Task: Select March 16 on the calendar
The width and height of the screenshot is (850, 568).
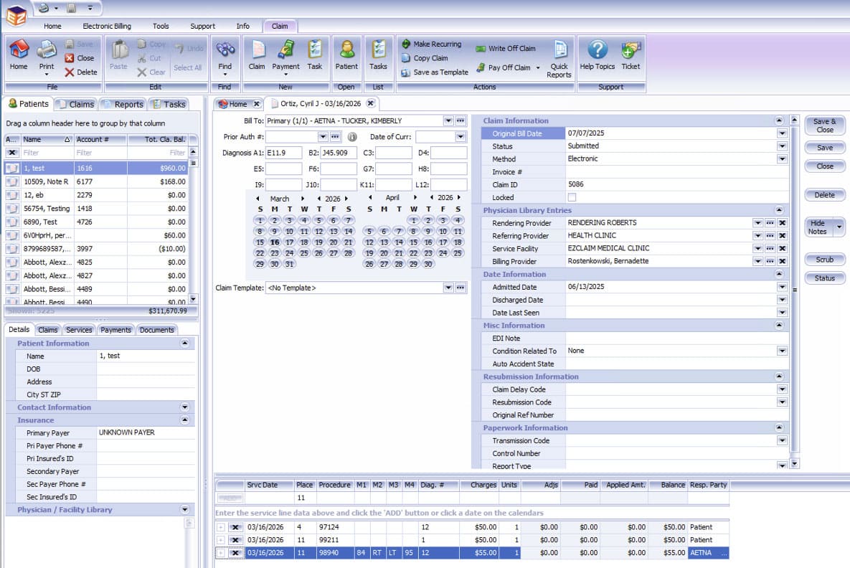Action: point(275,242)
